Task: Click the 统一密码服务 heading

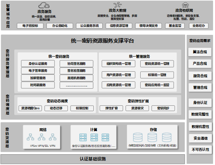Action: 59,57
